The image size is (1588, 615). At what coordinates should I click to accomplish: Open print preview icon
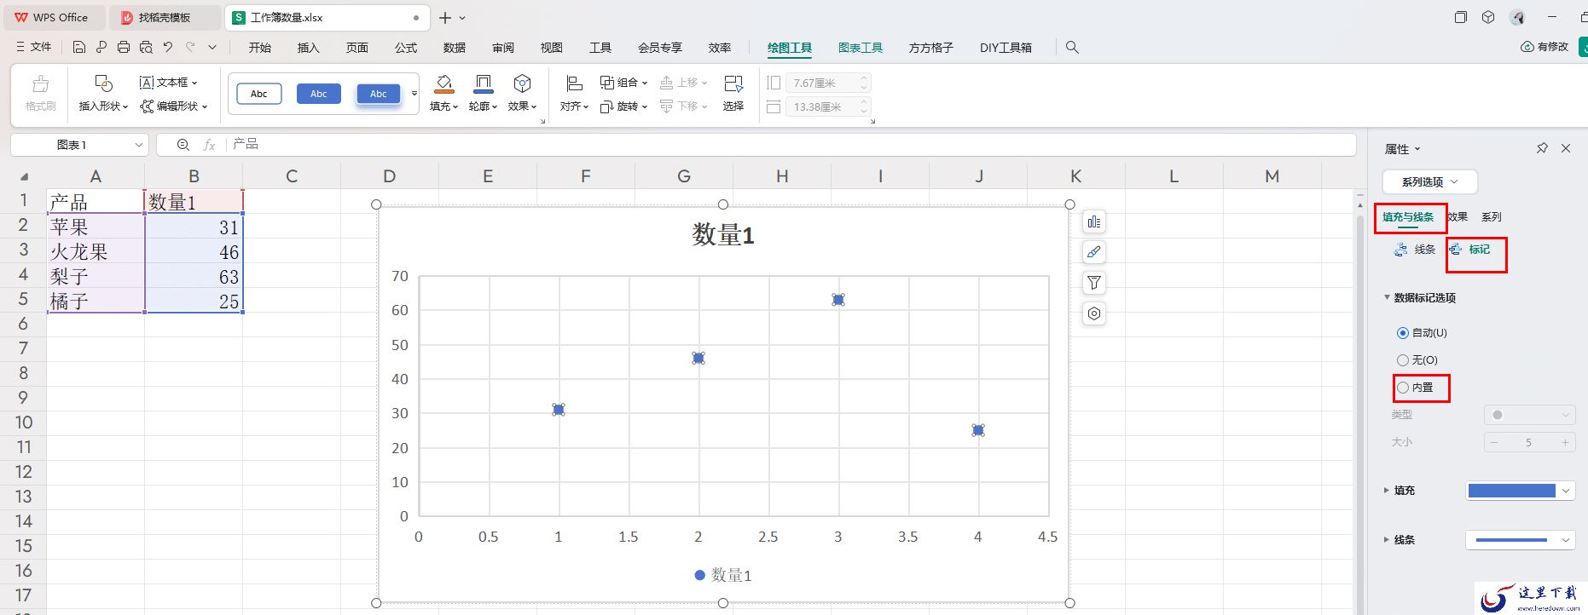(x=146, y=48)
